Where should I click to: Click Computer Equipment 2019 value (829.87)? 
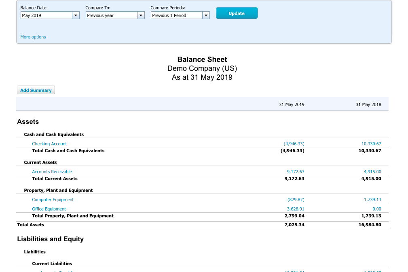(x=296, y=200)
